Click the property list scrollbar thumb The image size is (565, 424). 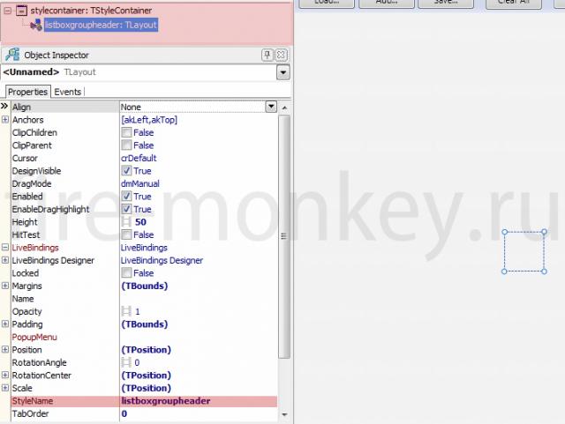point(284,236)
